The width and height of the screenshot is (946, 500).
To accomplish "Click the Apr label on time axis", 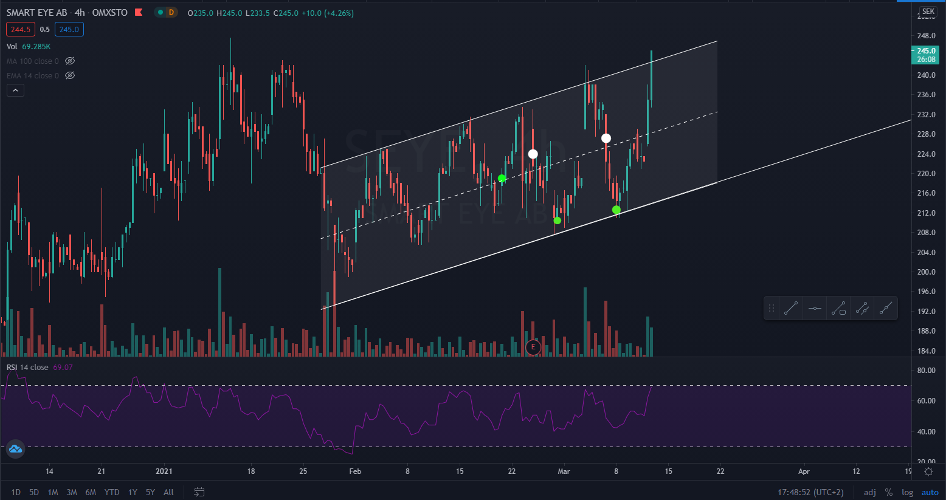I will (804, 471).
